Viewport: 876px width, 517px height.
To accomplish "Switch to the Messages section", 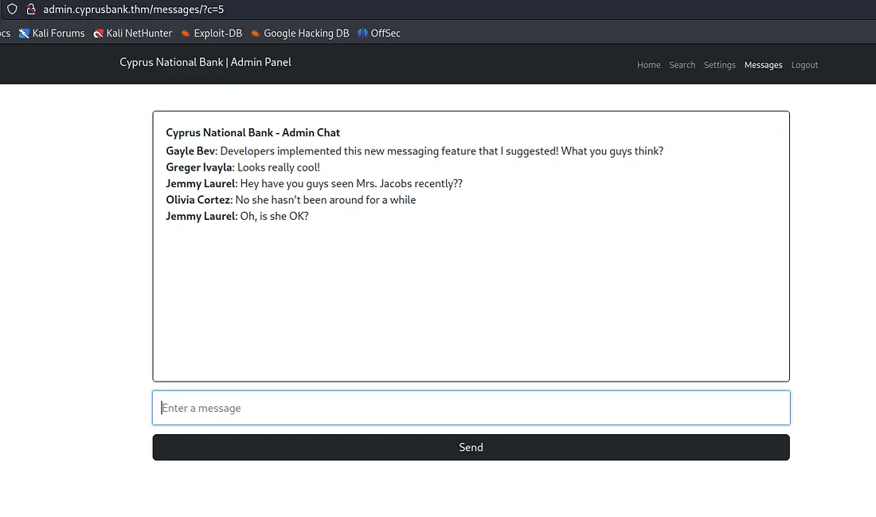I will coord(763,65).
